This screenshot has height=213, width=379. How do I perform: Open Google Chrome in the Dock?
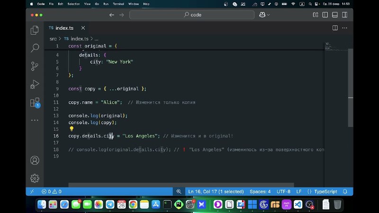pyautogui.click(x=133, y=204)
